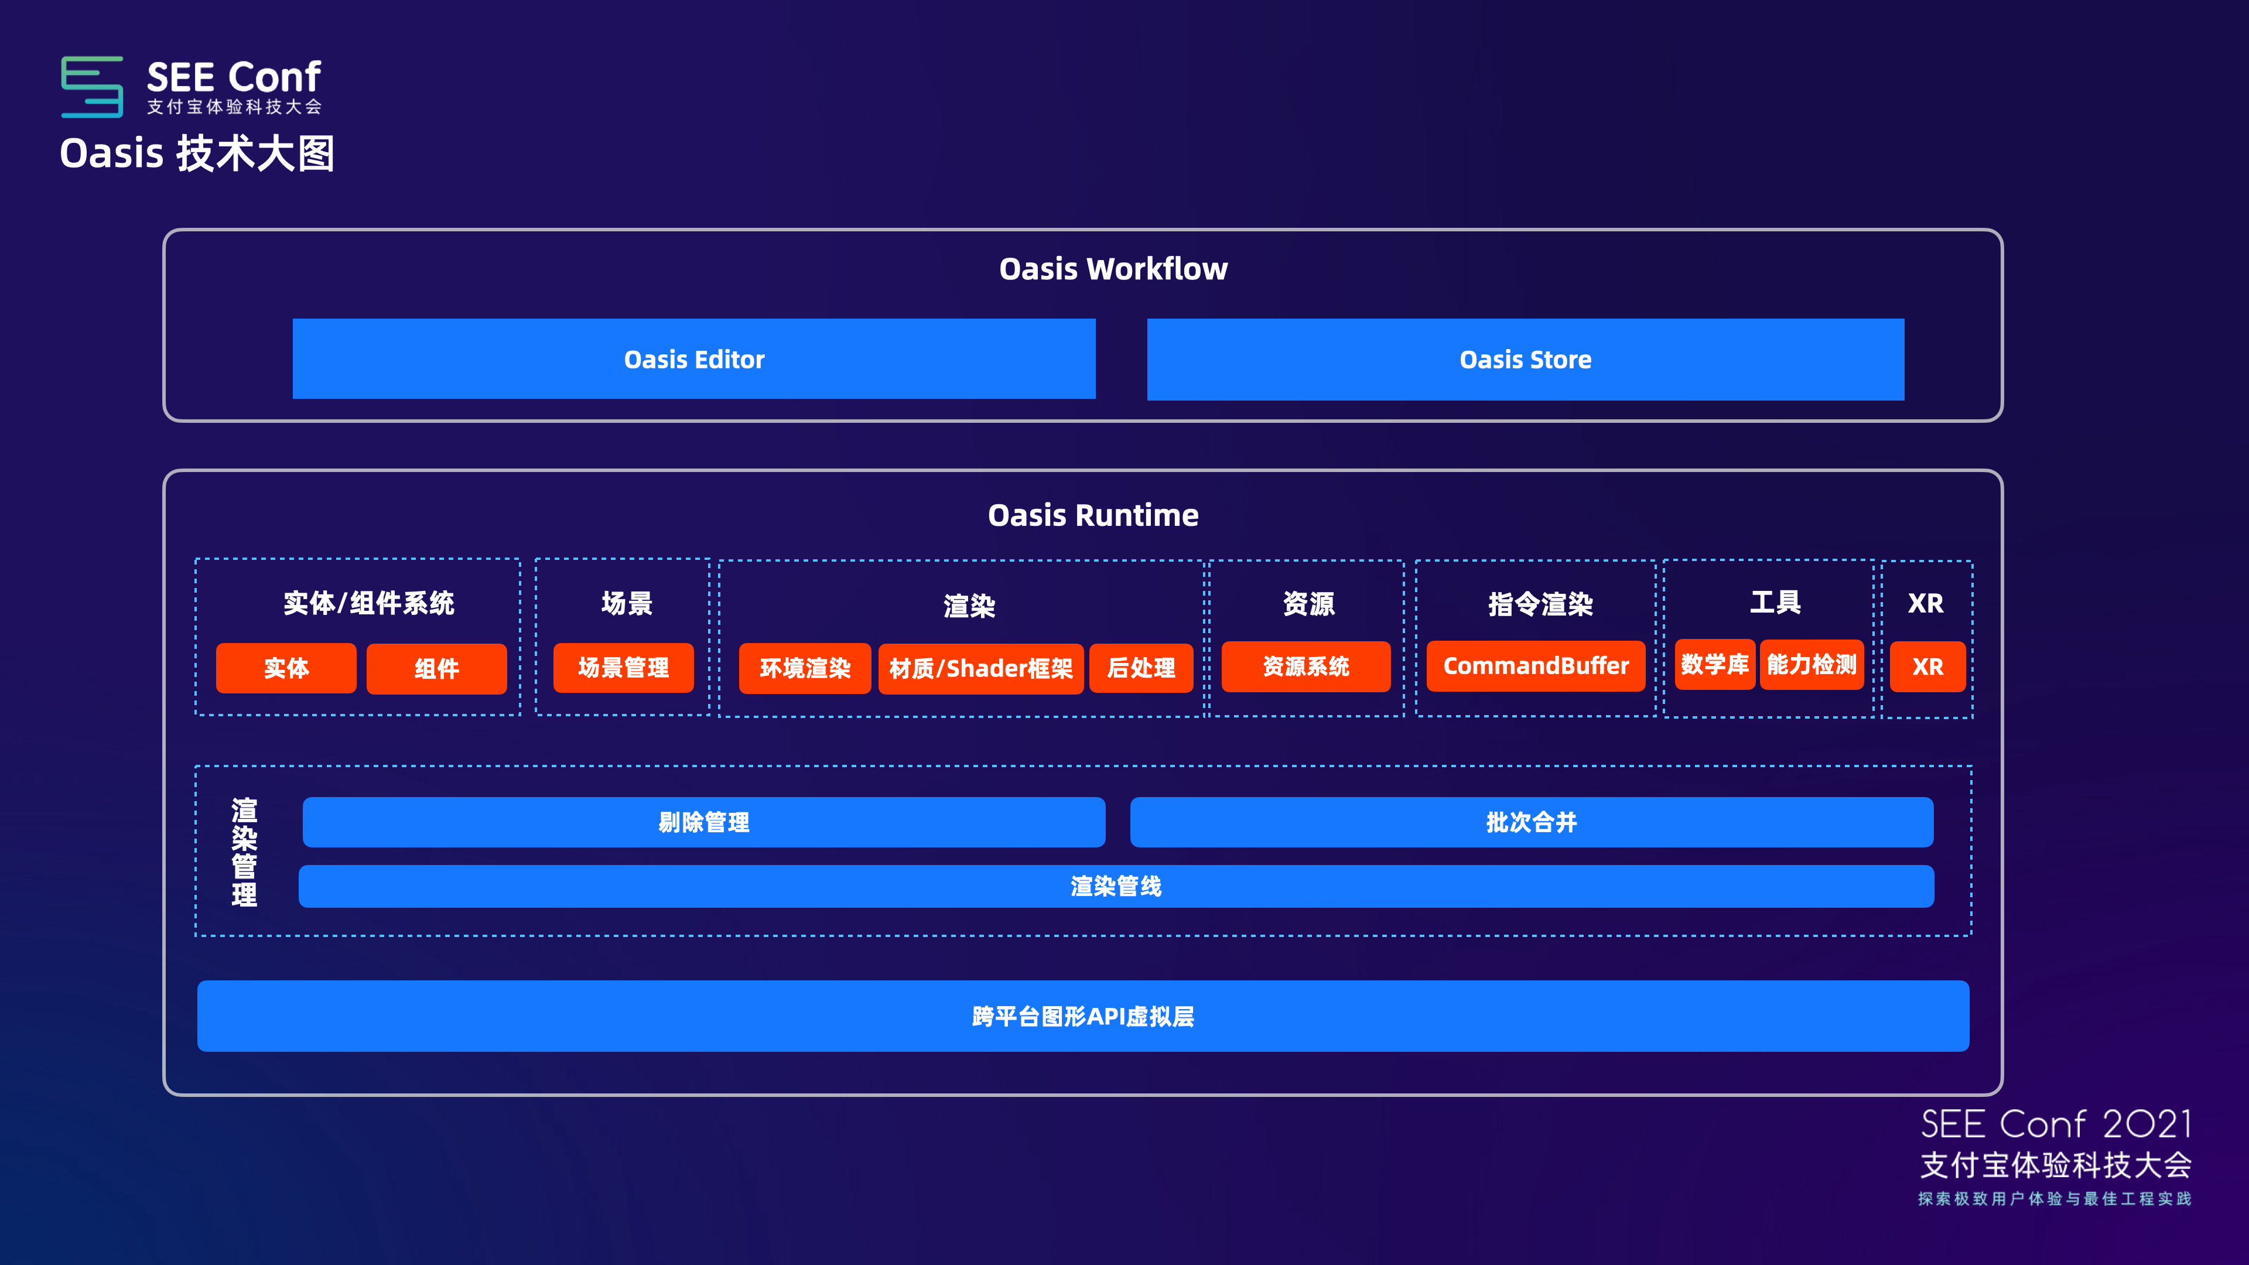
Task: Select the 材质/Shader框架 box
Action: coord(980,668)
